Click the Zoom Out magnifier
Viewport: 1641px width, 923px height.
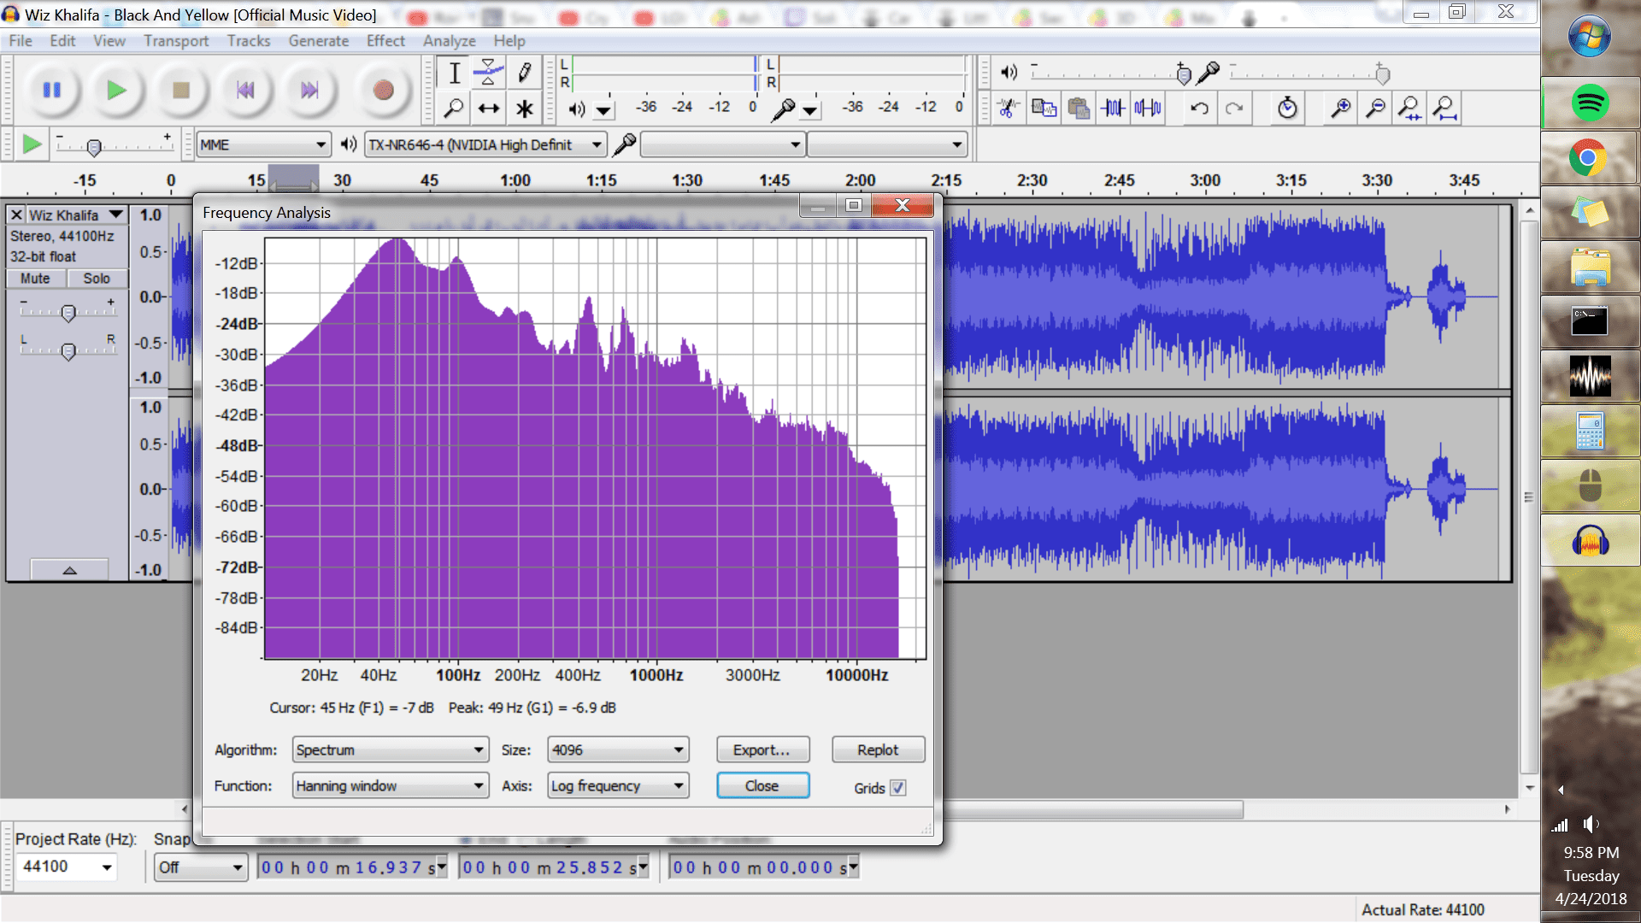pyautogui.click(x=1375, y=108)
